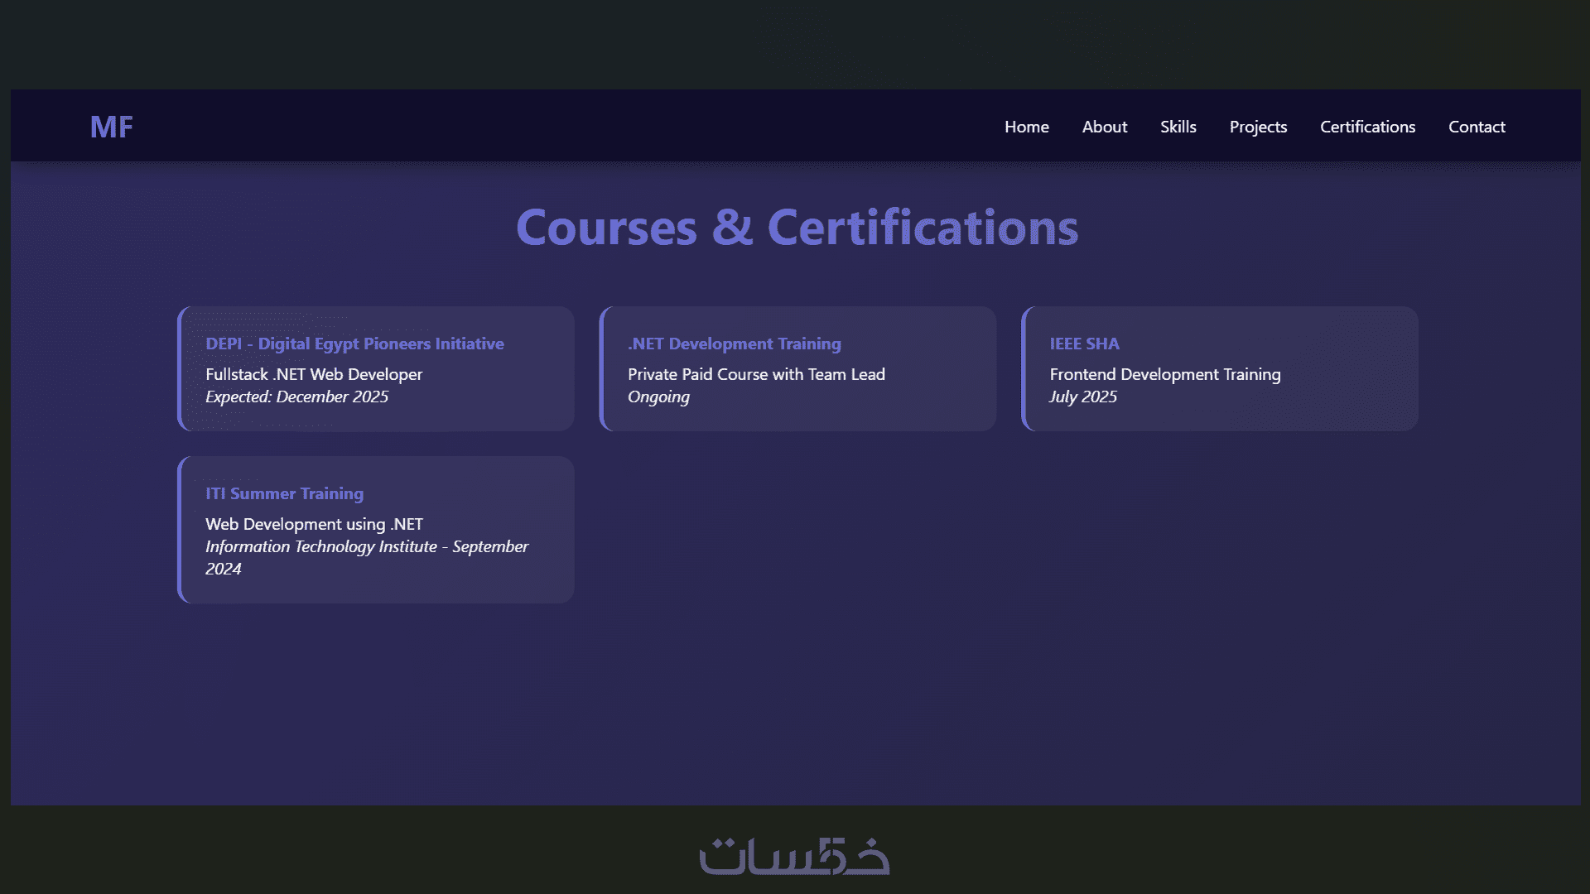This screenshot has width=1590, height=894.
Task: Click the IEEE SHA card title
Action: pos(1084,344)
